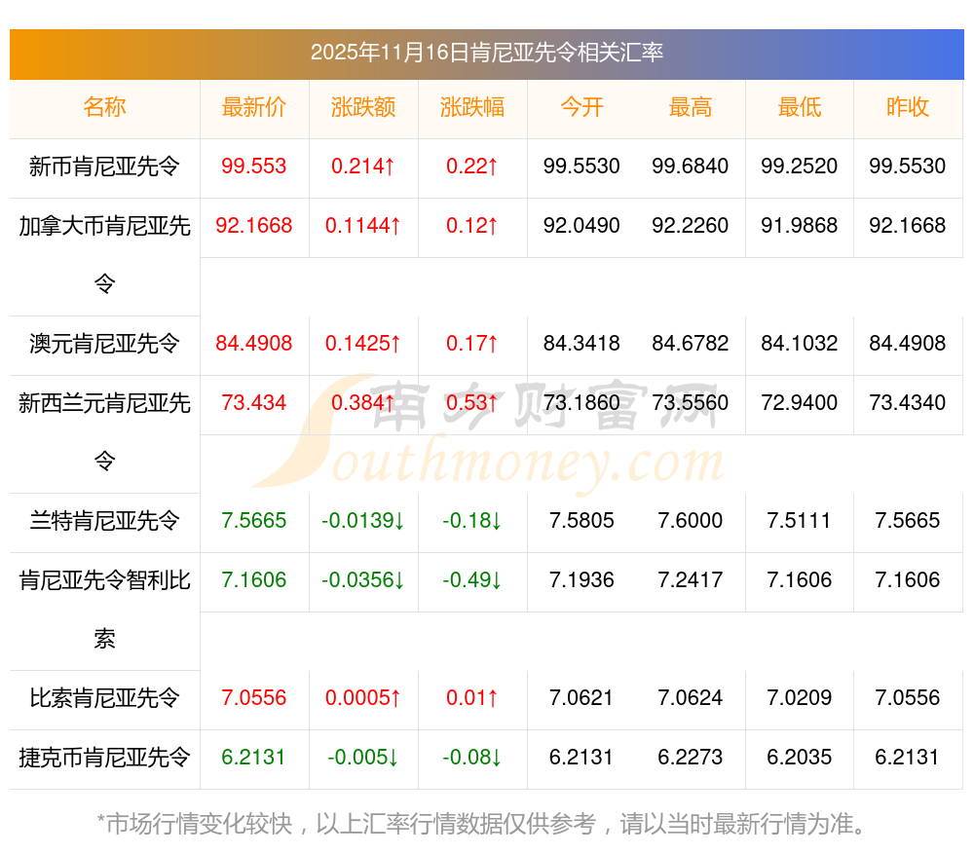The width and height of the screenshot is (974, 854).
Task: Click the 昨收 column header
Action: point(908,108)
